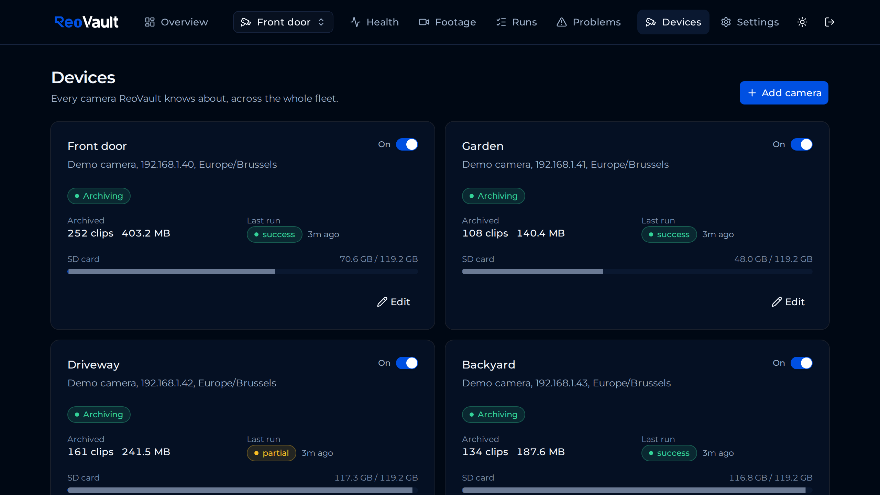Click the Overview grid icon

(x=150, y=22)
